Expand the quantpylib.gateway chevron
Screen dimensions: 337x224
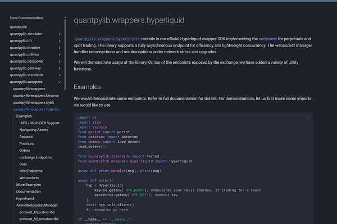click(60, 68)
